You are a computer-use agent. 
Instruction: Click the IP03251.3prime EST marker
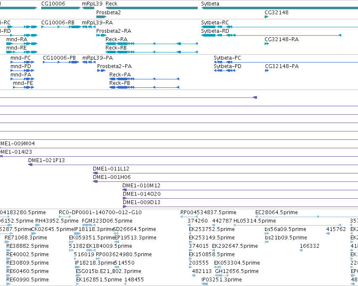pyautogui.click(x=205, y=284)
